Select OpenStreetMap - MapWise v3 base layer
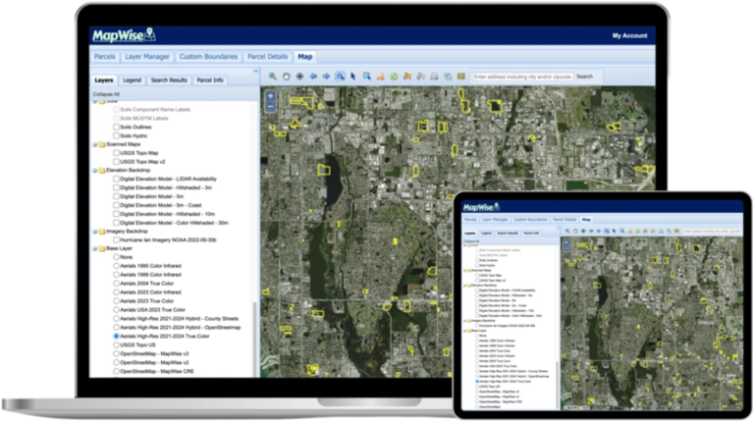 (116, 353)
